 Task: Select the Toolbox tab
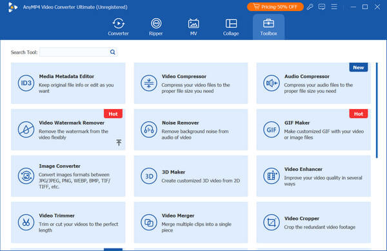click(268, 27)
